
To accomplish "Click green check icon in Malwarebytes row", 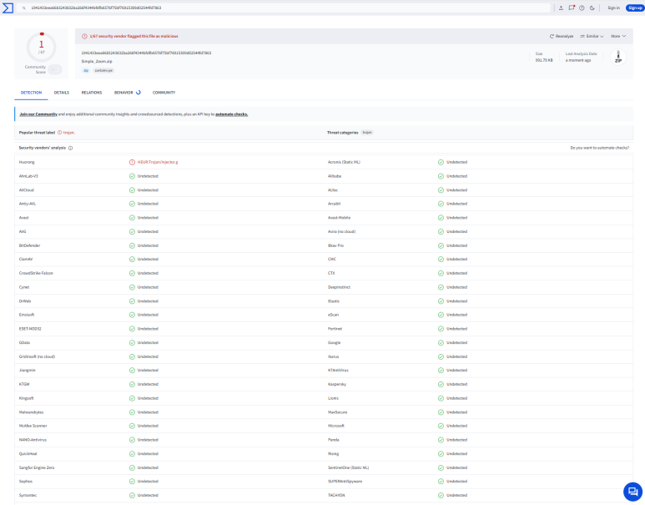I will coord(132,412).
